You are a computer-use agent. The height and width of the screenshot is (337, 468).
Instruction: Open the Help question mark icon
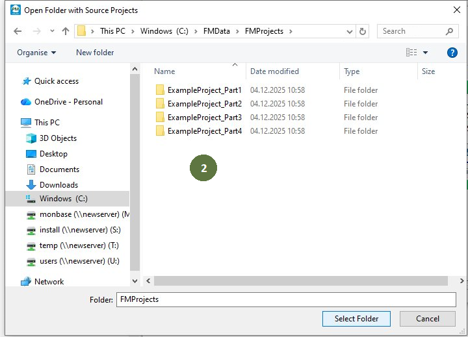coord(452,53)
